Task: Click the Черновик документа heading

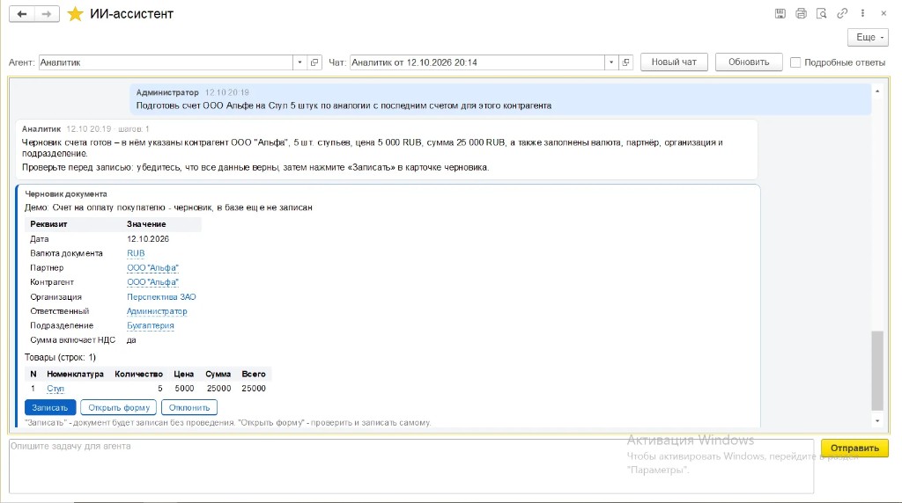Action: [x=65, y=194]
